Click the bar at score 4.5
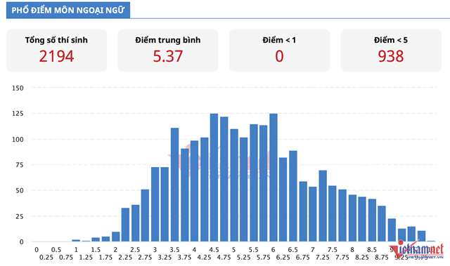Screen dimensions: 450x266 point(214,178)
